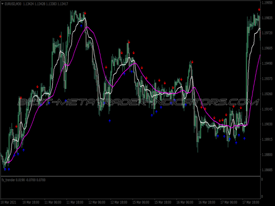Click price scale label 1.19375
This screenshot has width=275, height=206.
[x=267, y=79]
